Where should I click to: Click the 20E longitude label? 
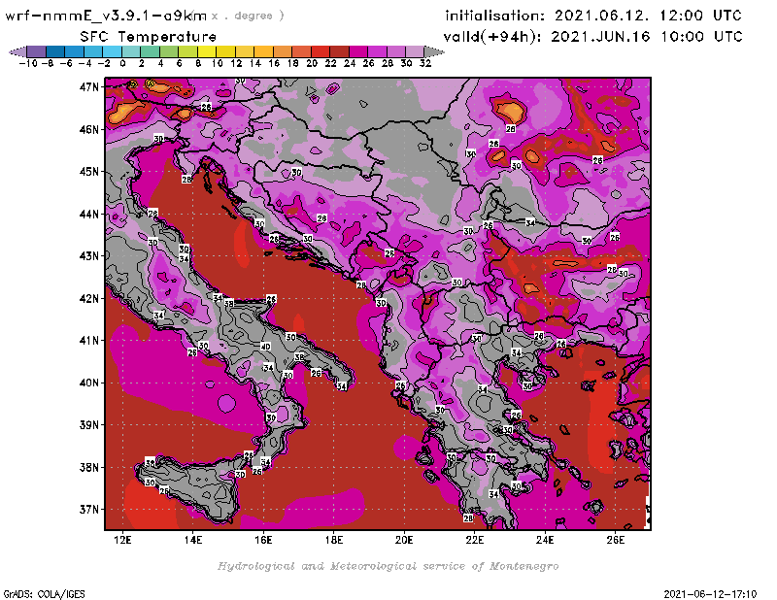click(x=404, y=540)
